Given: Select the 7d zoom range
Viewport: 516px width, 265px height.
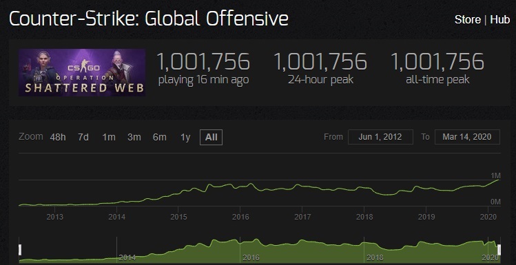Looking at the screenshot, I should coord(83,137).
